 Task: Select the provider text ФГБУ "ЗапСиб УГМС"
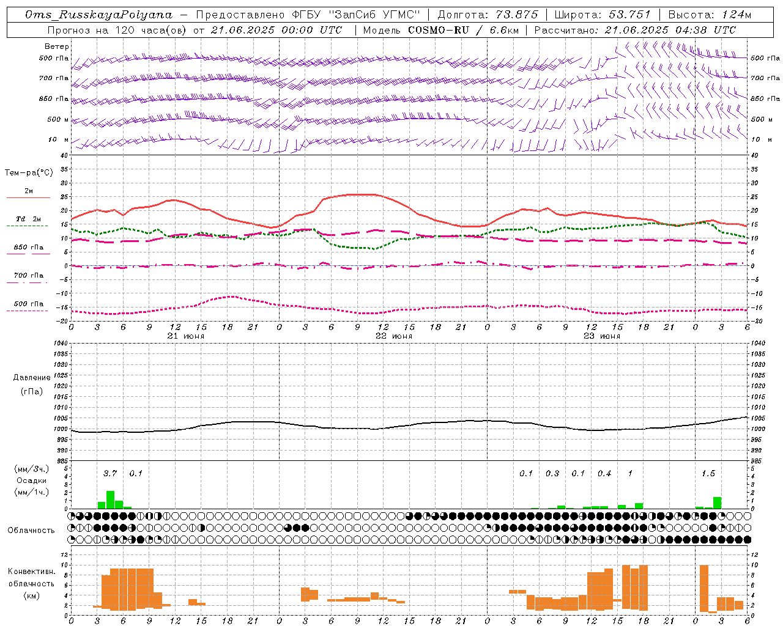357,15
